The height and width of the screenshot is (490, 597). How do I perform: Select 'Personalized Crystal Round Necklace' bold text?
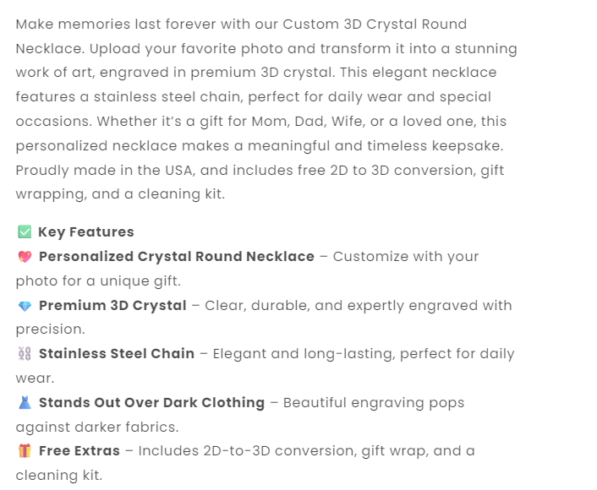(177, 257)
